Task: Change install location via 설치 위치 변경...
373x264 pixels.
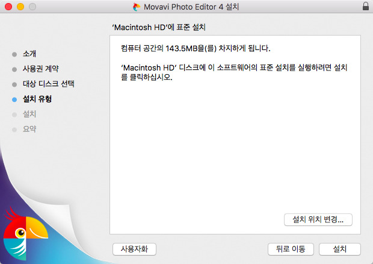Action: click(x=318, y=219)
